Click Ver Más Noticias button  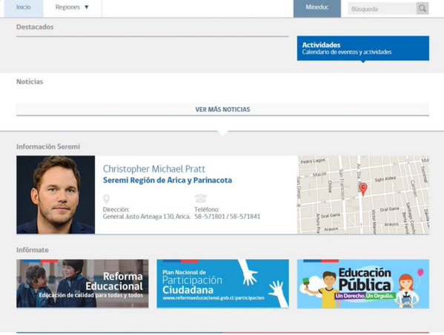tap(222, 109)
